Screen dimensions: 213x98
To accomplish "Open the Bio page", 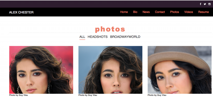I will (x=135, y=12).
